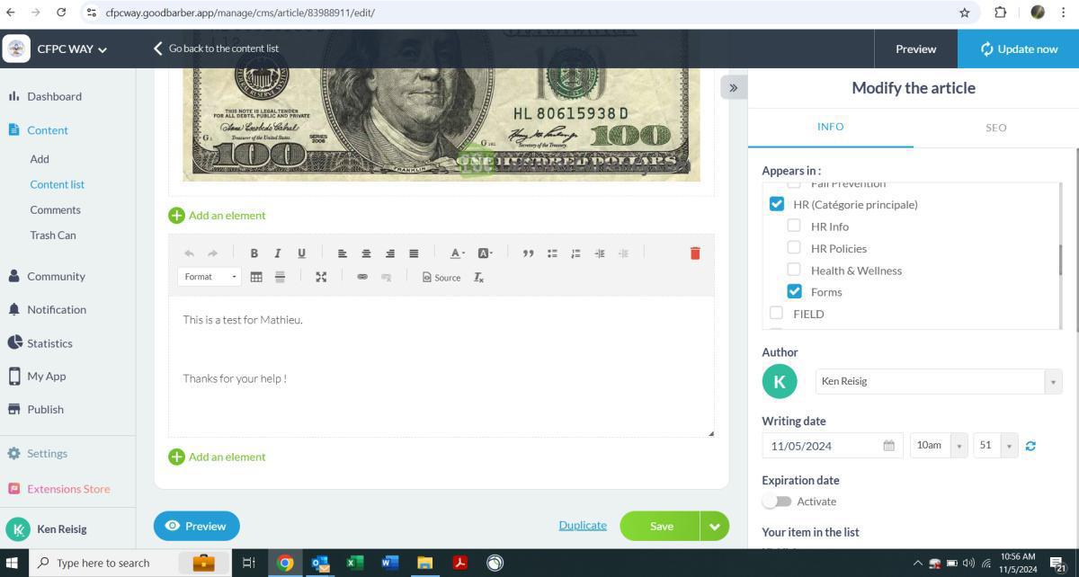Image resolution: width=1079 pixels, height=577 pixels.
Task: Expand the Save button dropdown arrow
Action: pyautogui.click(x=715, y=527)
